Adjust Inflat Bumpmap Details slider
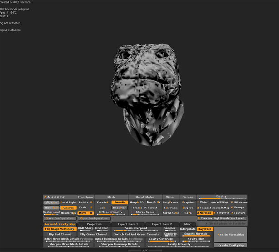This screenshot has width=279, height=252. tap(119, 240)
